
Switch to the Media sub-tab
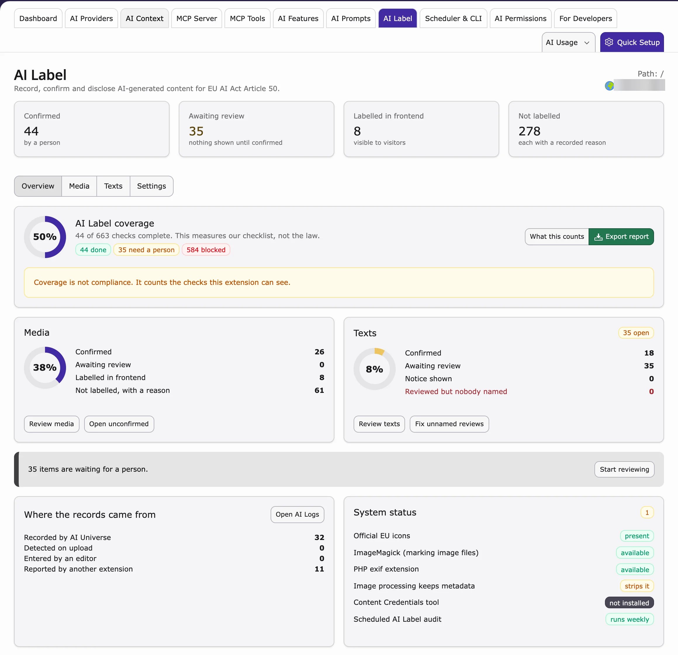79,186
